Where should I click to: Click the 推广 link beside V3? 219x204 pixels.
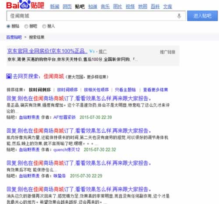pos(103,51)
